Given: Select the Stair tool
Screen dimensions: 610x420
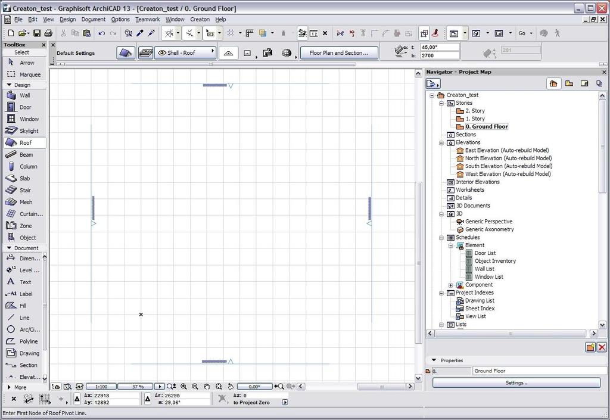Looking at the screenshot, I should click(x=24, y=190).
